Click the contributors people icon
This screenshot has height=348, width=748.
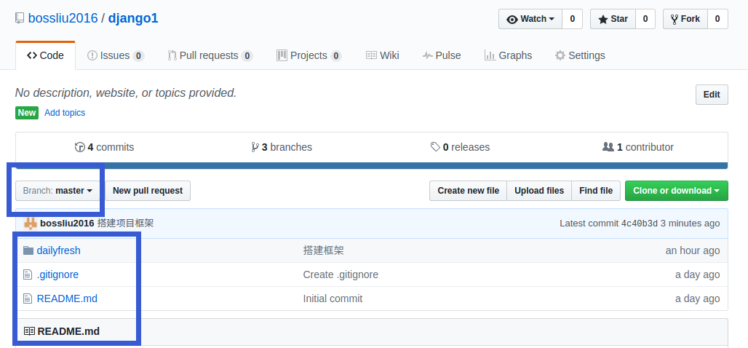pos(608,147)
